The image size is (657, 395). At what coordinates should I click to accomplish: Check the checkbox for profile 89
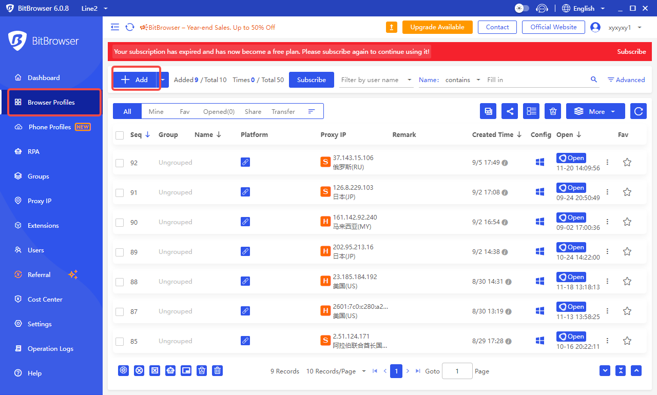(x=120, y=252)
